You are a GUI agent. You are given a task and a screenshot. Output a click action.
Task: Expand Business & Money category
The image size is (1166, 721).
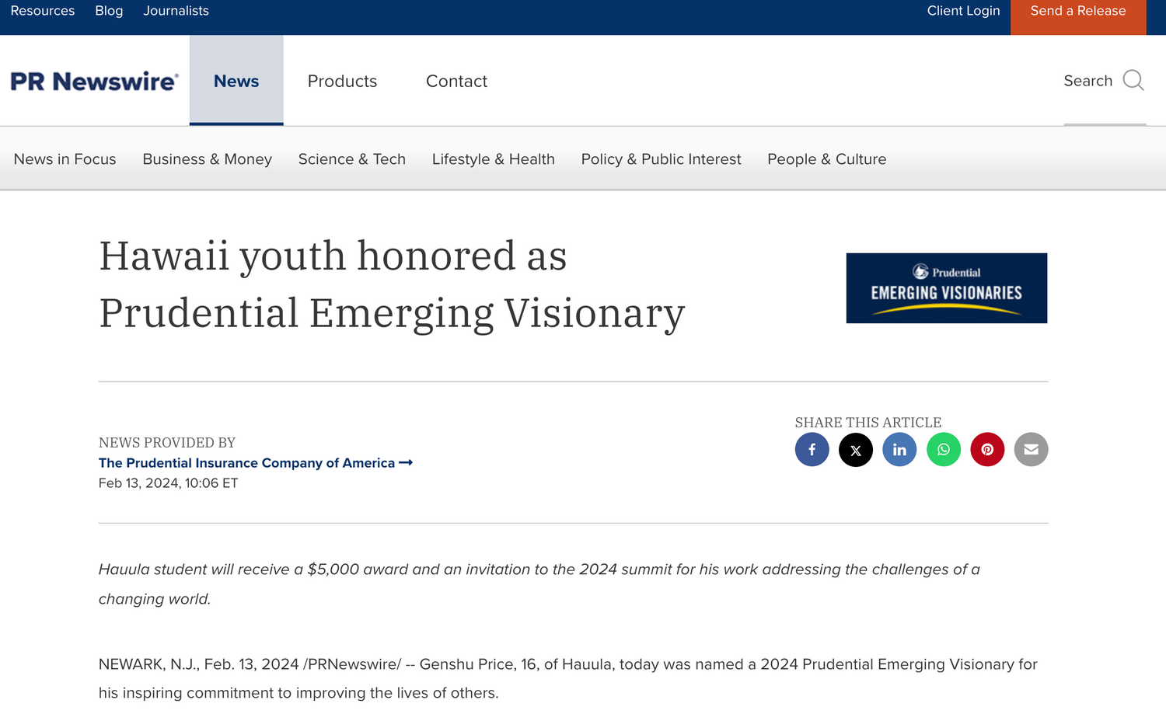tap(207, 159)
